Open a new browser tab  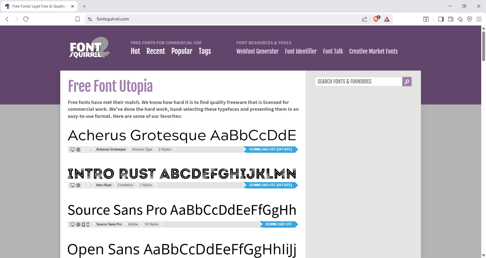click(x=84, y=6)
